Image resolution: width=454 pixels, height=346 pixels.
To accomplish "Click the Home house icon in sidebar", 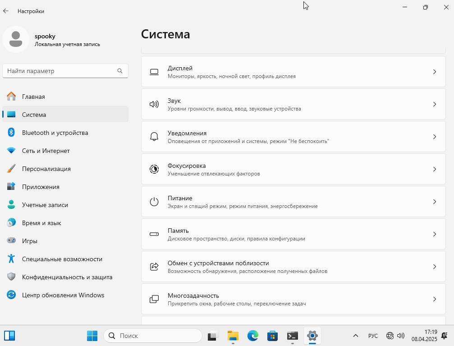I will point(11,96).
